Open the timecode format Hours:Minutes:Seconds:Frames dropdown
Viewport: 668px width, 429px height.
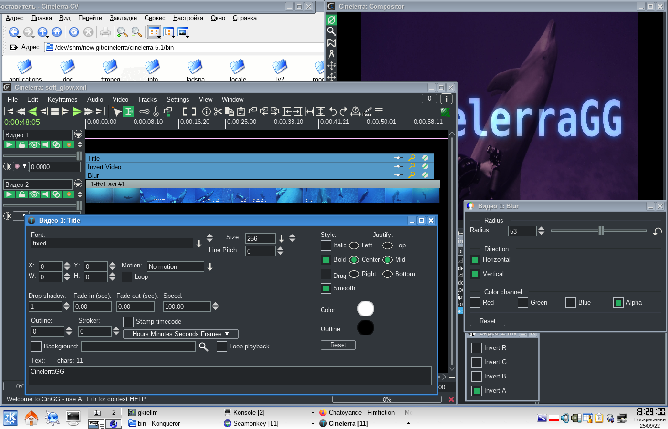coord(180,334)
